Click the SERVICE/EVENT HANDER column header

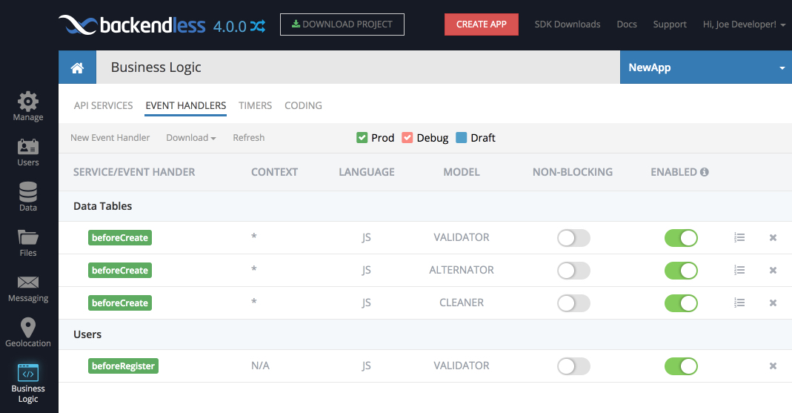pyautogui.click(x=134, y=172)
